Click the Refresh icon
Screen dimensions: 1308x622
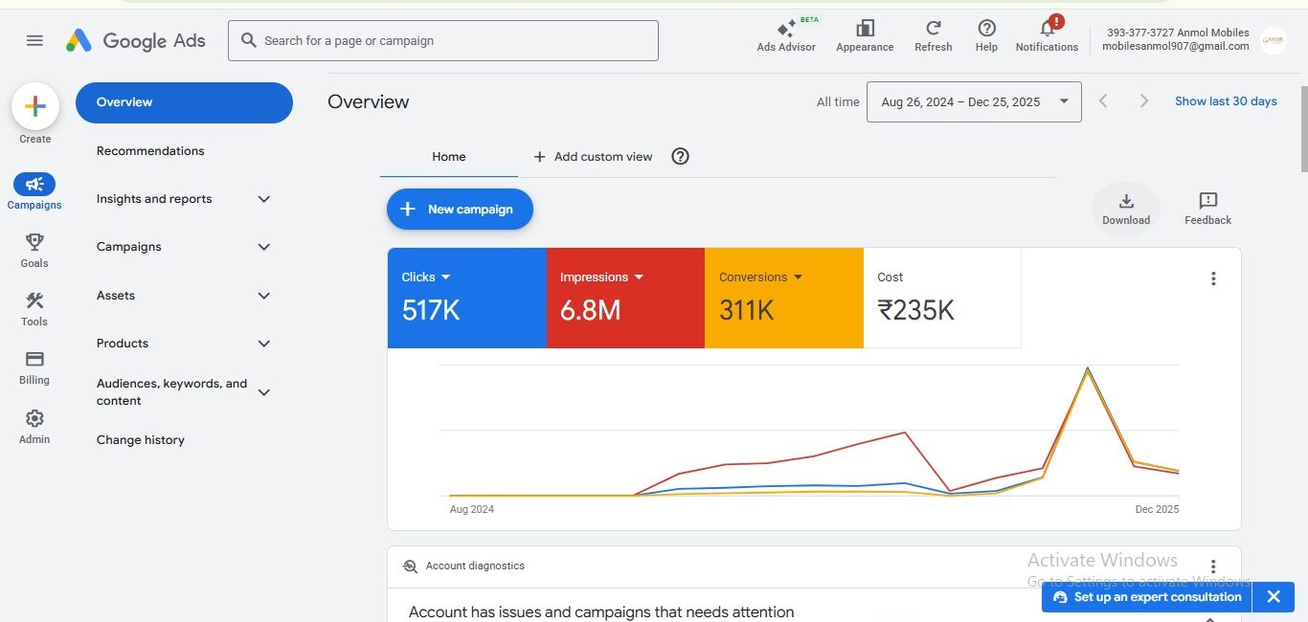933,30
